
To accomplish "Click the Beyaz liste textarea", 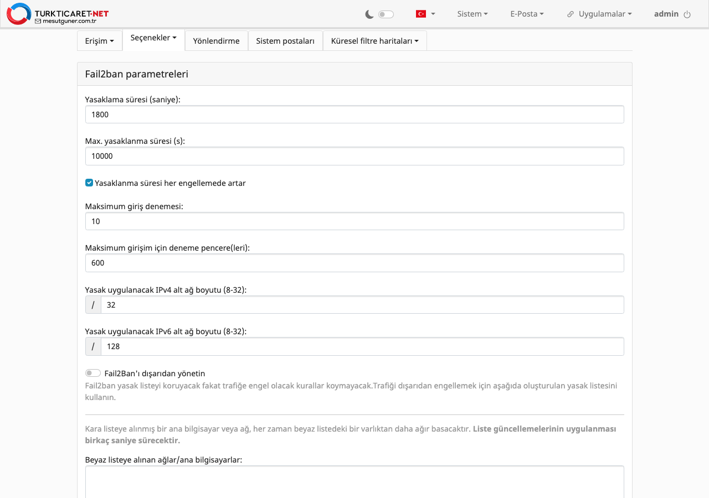I will (x=354, y=482).
